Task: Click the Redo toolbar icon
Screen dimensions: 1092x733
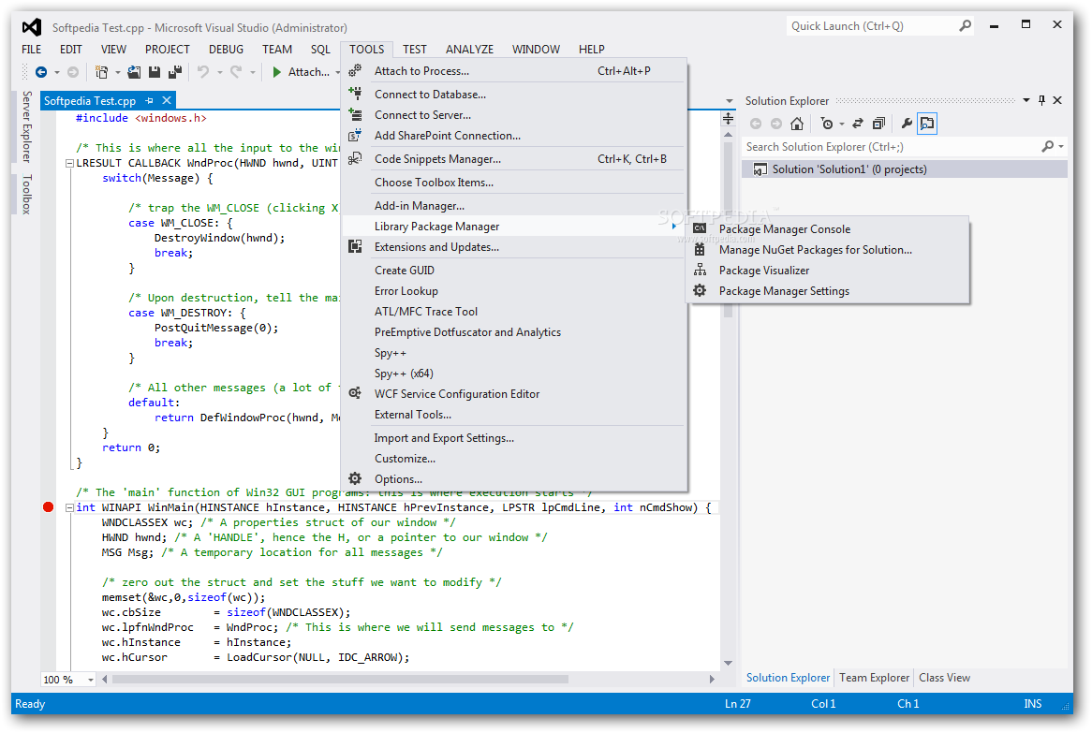Action: [x=236, y=72]
